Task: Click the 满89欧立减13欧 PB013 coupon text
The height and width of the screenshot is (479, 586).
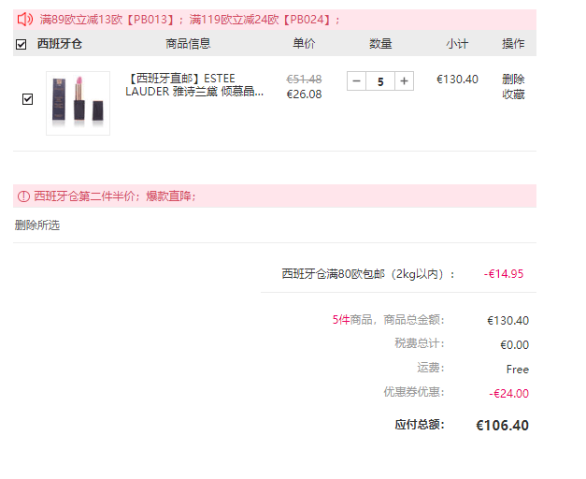Action: coord(107,20)
